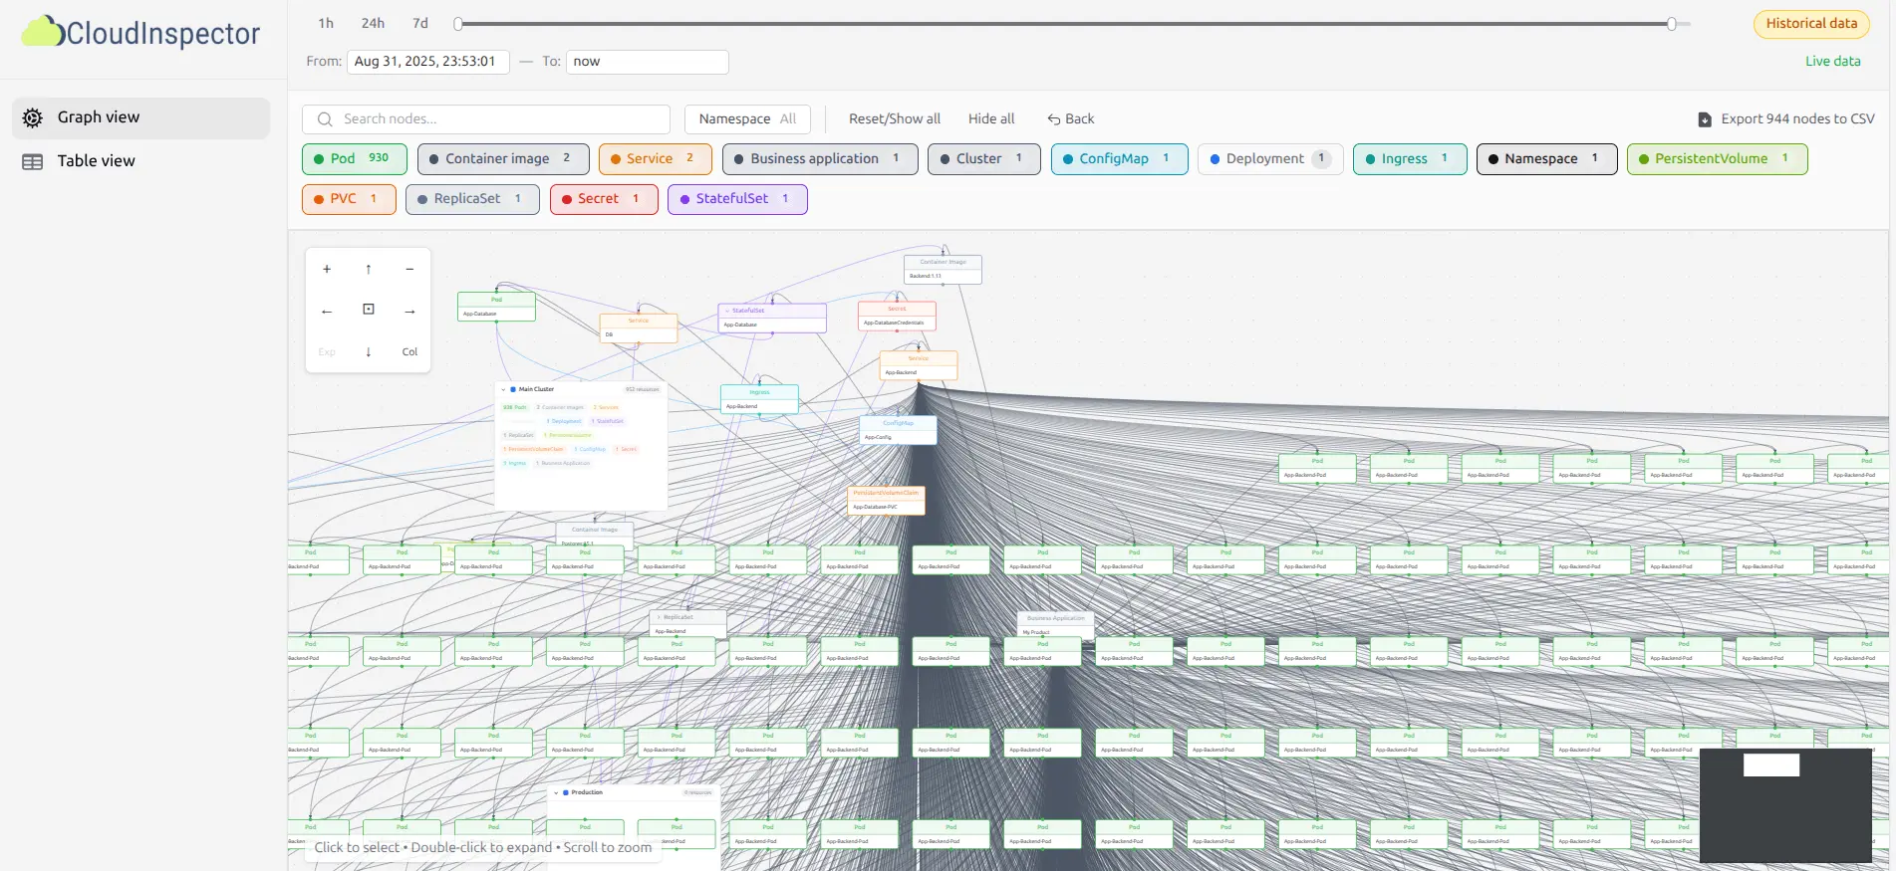Screen dimensions: 1896x871
Task: Select the Secret App-DatabaseCredentials node
Action: (x=897, y=316)
